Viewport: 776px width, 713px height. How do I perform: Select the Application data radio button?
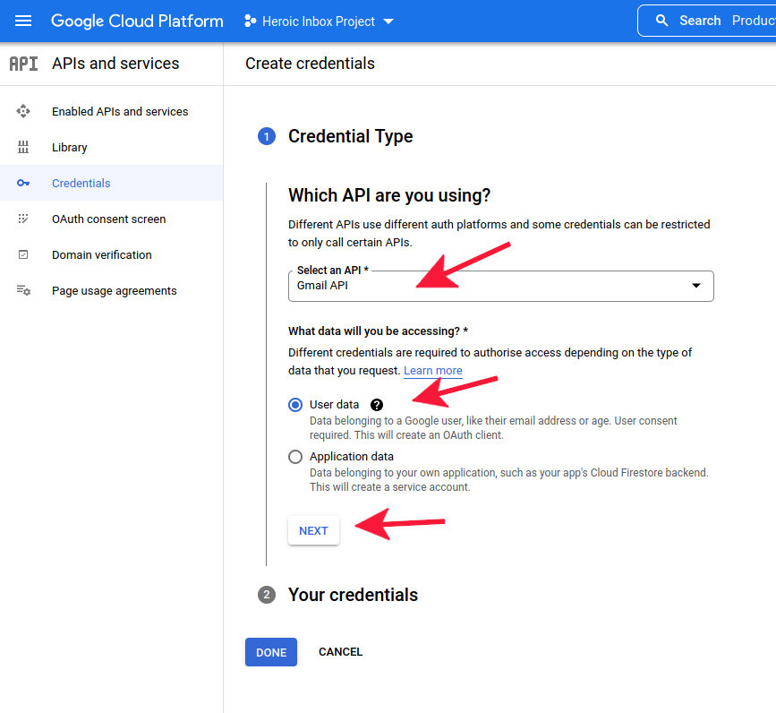pyautogui.click(x=295, y=457)
